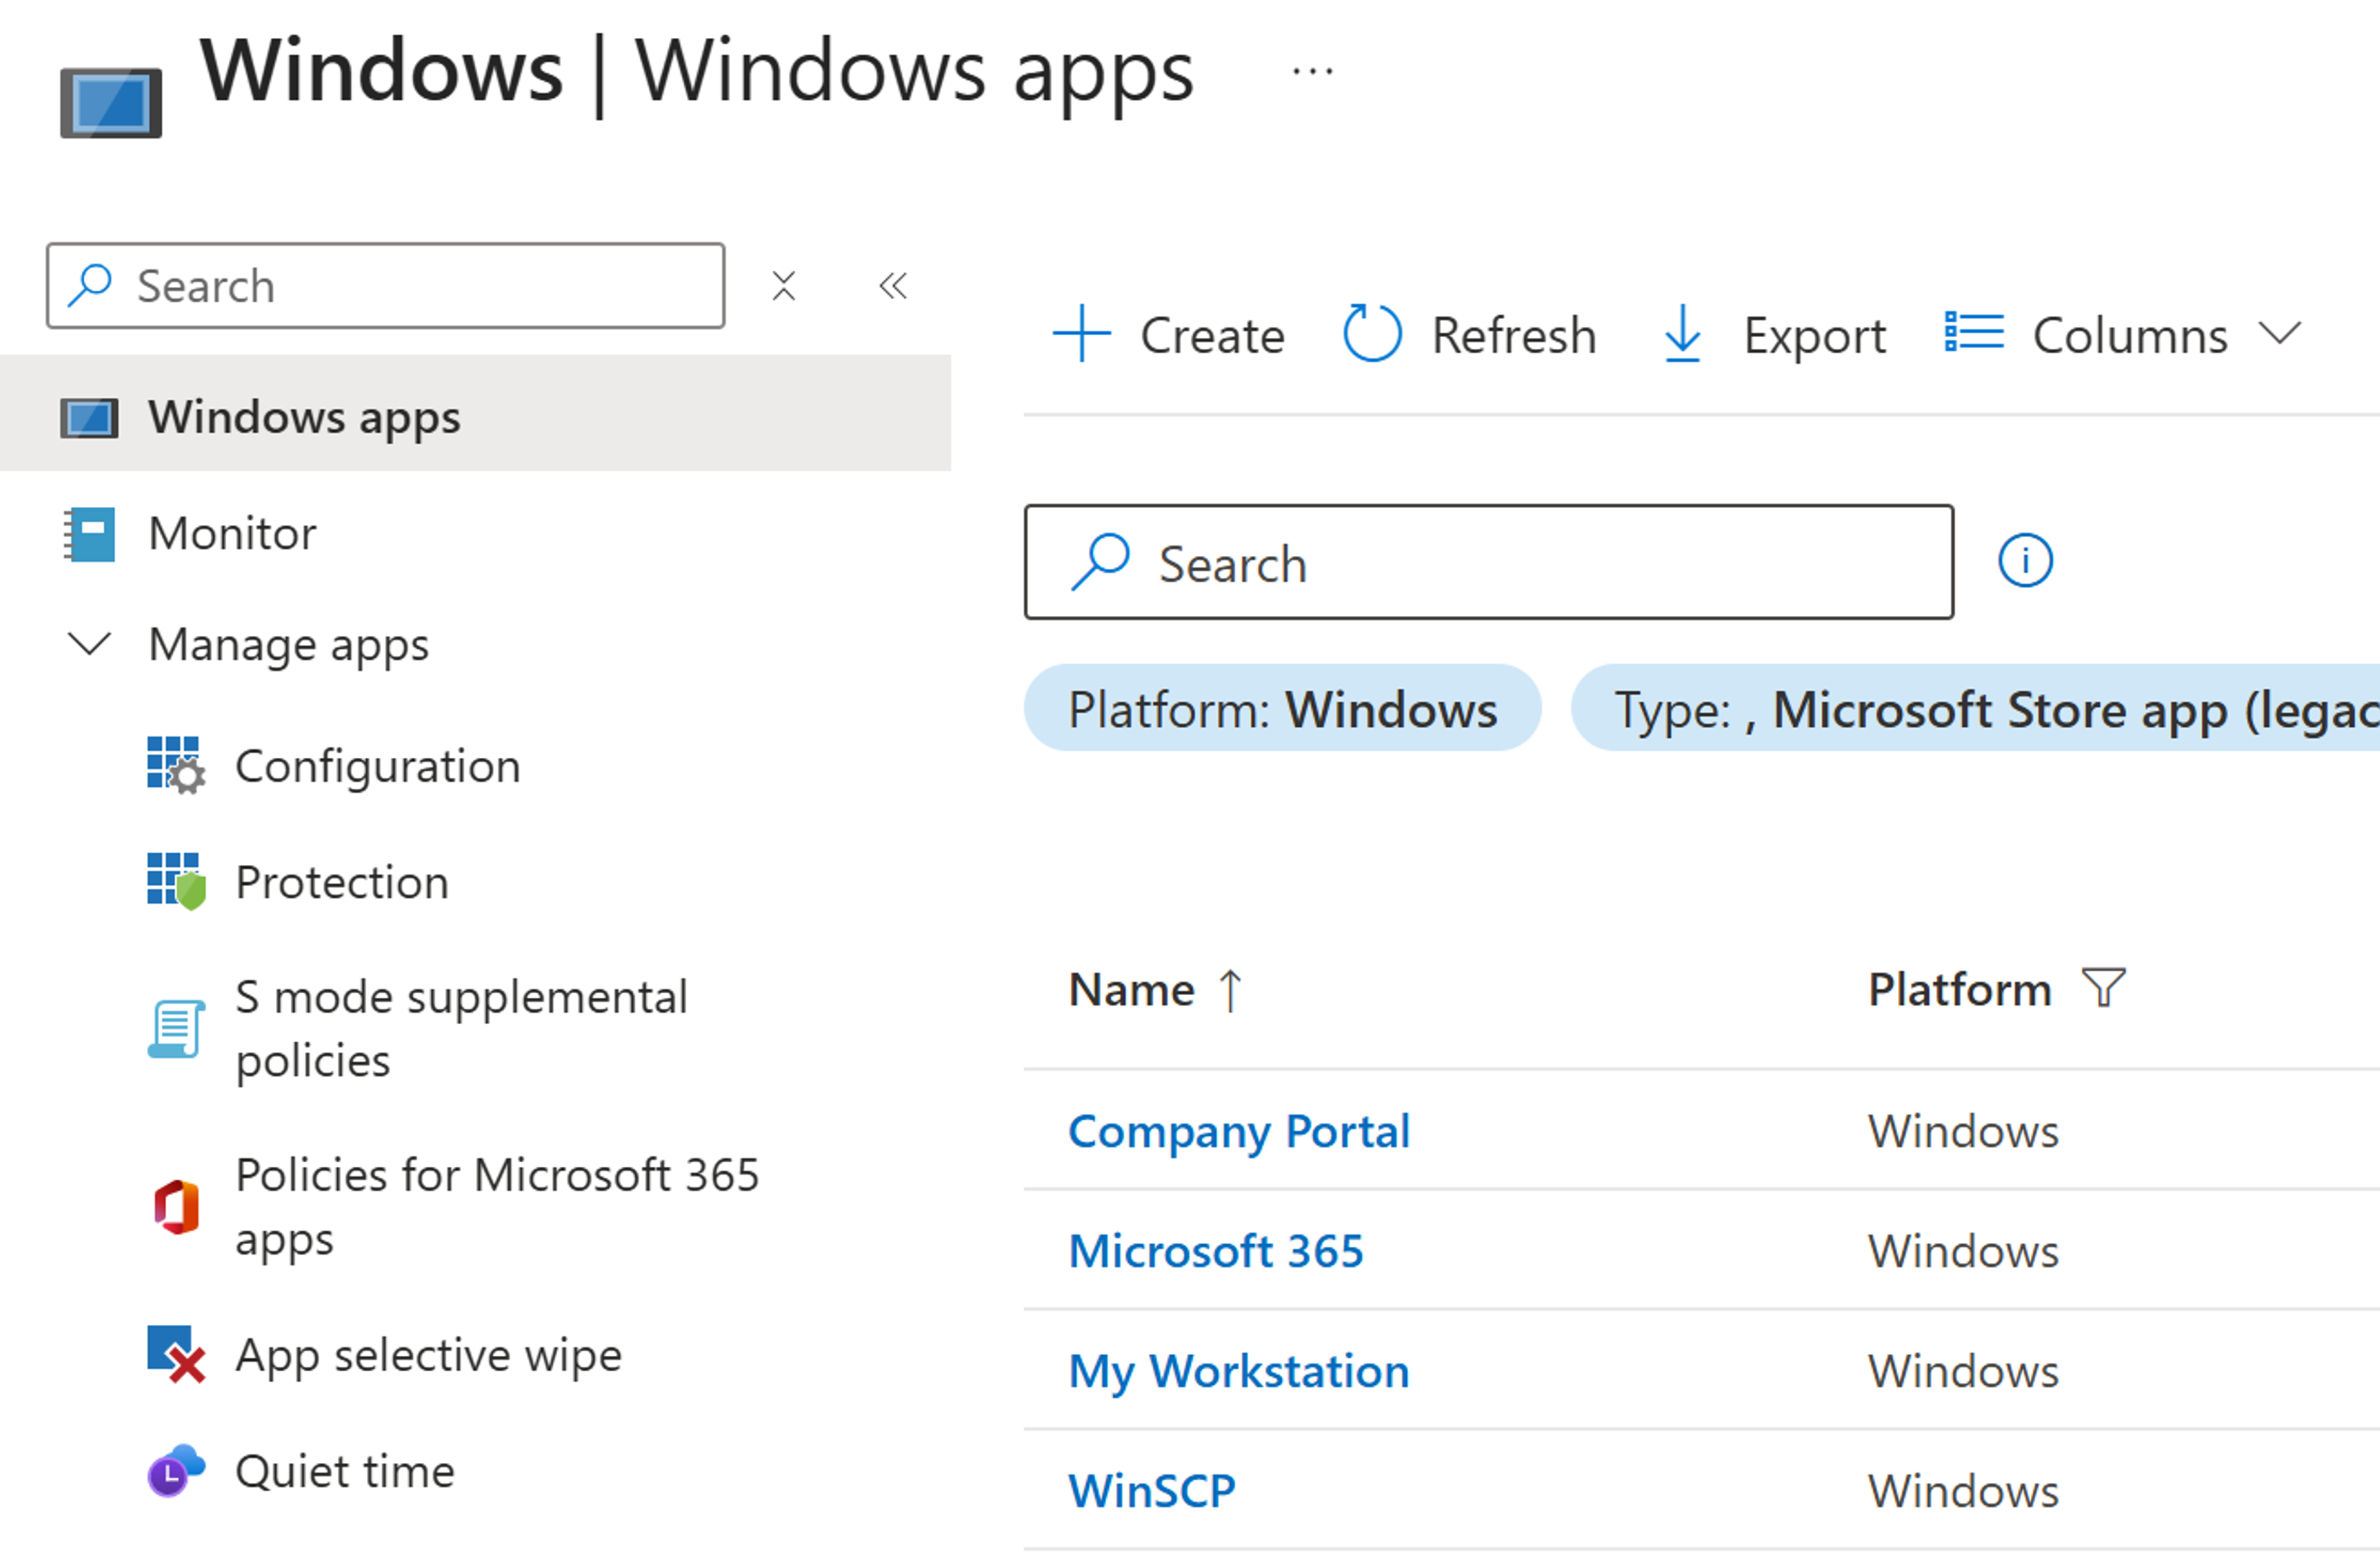Screen dimensions: 2380x1554
Task: Click the Protection shield icon
Action: click(x=176, y=882)
